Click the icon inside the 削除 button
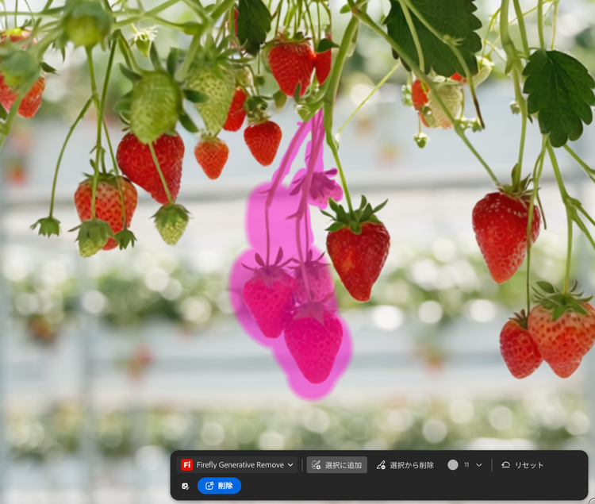Viewport: 595px width, 504px height. (209, 486)
